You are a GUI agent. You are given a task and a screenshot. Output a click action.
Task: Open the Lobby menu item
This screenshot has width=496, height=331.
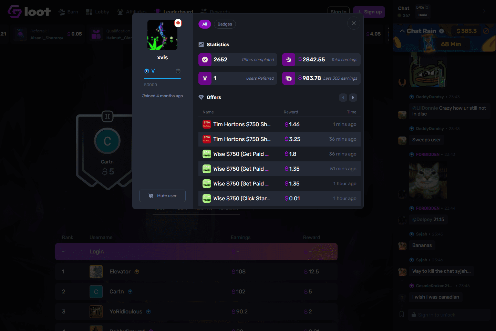(97, 12)
